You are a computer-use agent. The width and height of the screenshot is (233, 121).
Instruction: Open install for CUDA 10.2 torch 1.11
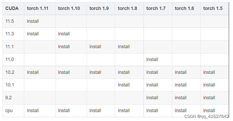(33, 72)
